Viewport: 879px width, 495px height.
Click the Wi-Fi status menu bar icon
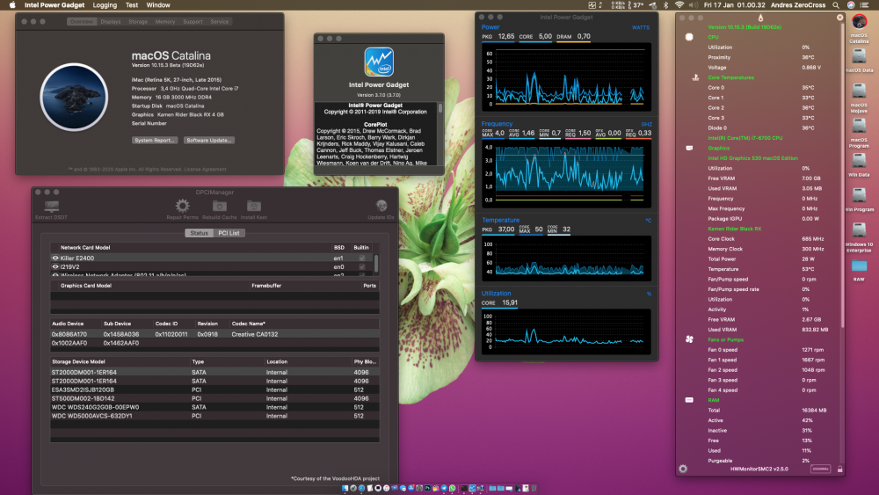click(679, 5)
